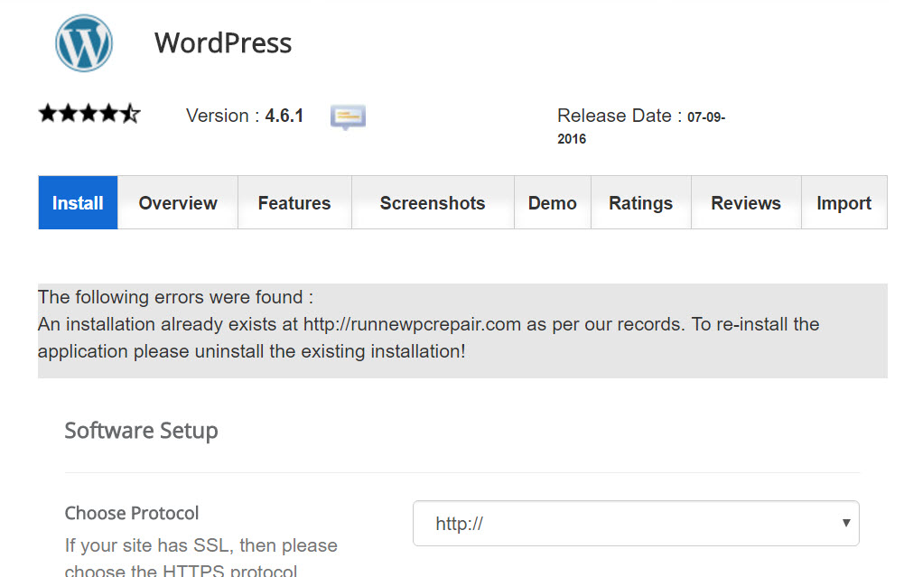
Task: Click the WordPress logo icon
Action: (84, 43)
